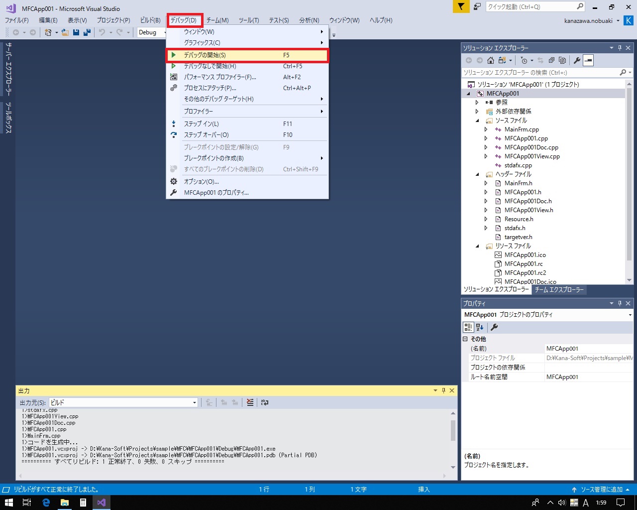Click the ツールボックス side tab

(x=8, y=118)
